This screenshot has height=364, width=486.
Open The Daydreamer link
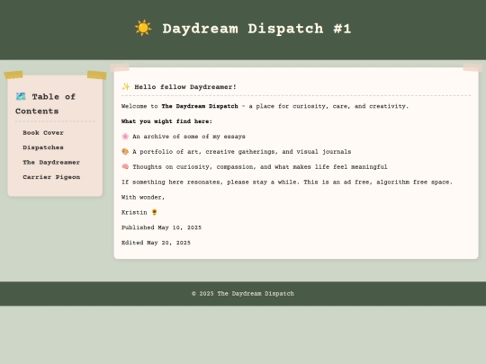[51, 162]
